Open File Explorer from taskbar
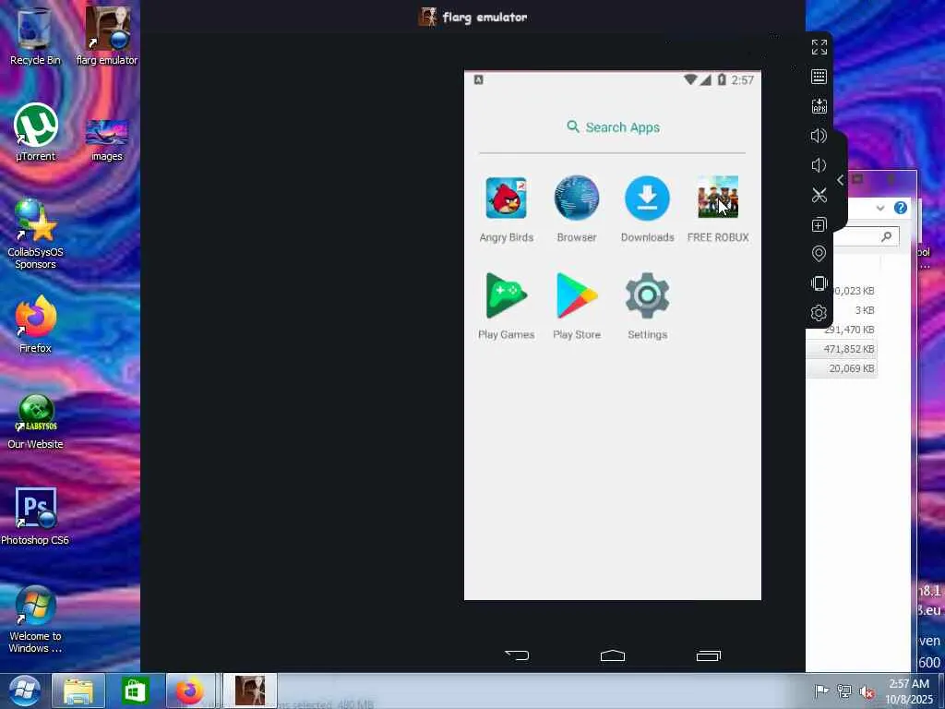 (x=78, y=691)
